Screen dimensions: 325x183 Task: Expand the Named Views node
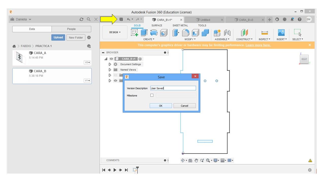point(110,70)
